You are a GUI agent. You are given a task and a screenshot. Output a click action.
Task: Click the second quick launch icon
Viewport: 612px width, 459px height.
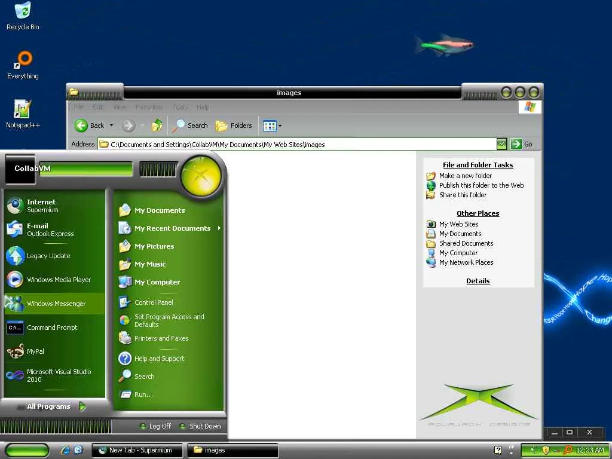(78, 450)
